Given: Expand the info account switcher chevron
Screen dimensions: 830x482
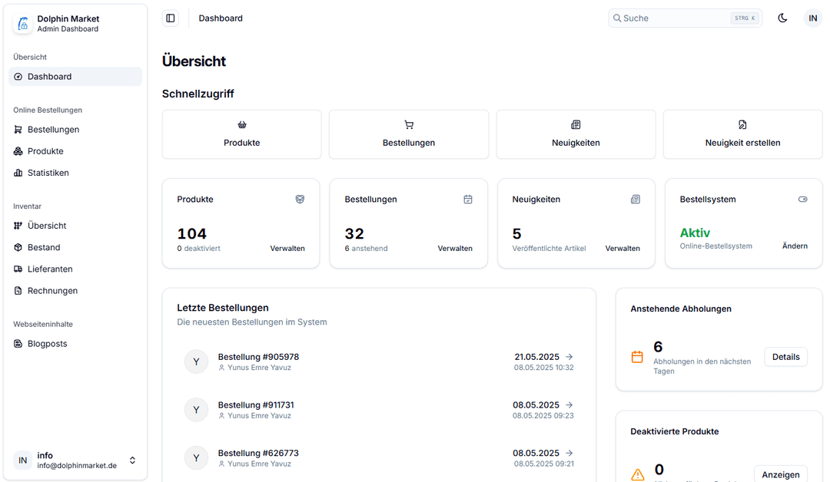Looking at the screenshot, I should pos(132,461).
